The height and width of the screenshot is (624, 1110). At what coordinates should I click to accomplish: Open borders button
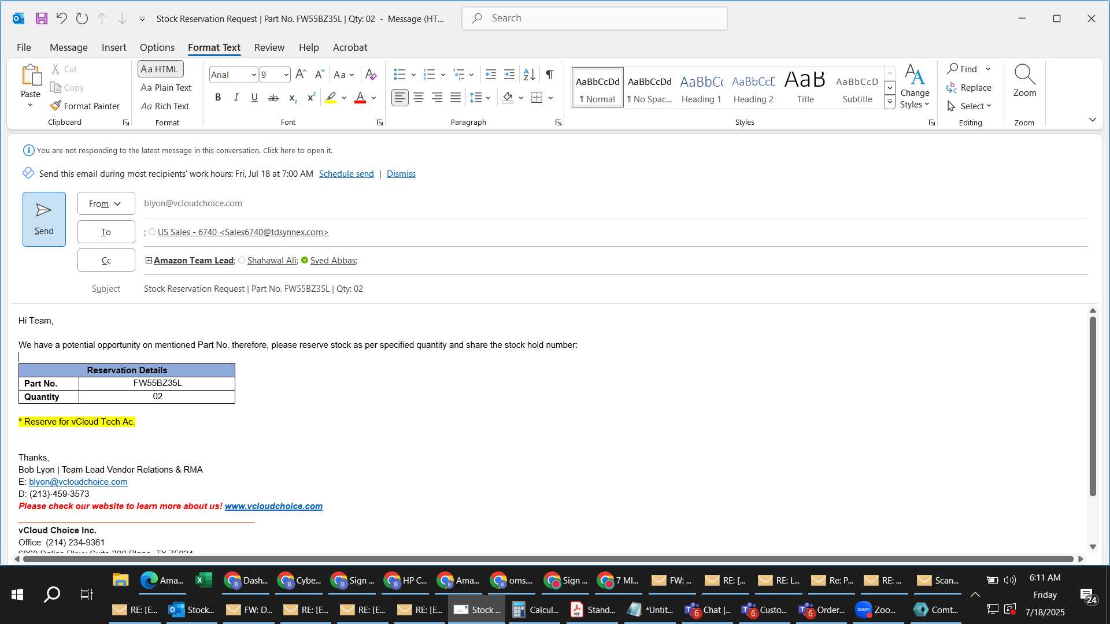[536, 98]
